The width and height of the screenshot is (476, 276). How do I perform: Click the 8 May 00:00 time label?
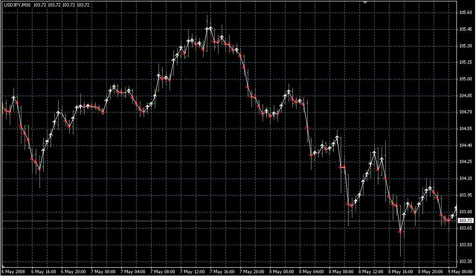coord(282,271)
